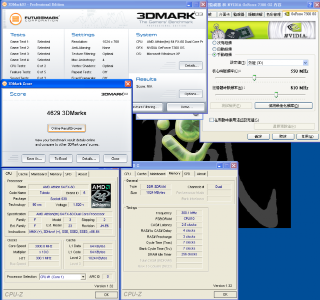Click Save As in 3DMark Score

(34, 159)
